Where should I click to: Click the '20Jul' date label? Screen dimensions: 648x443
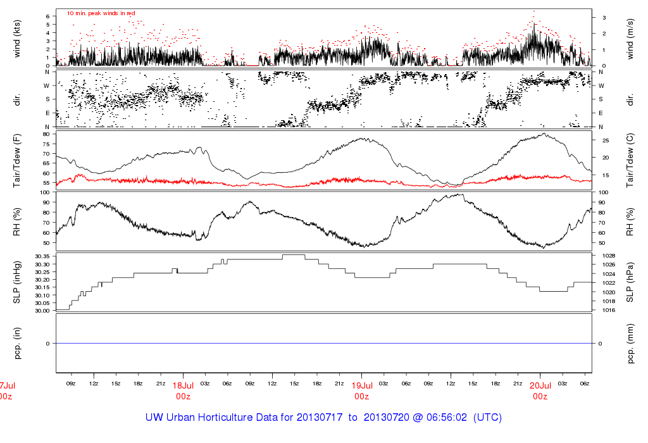[540, 385]
